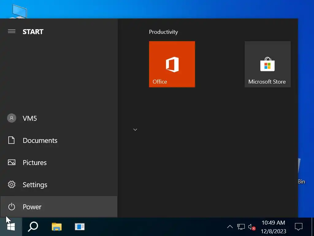
Task: Collapse the START hamburger menu
Action: pos(12,31)
